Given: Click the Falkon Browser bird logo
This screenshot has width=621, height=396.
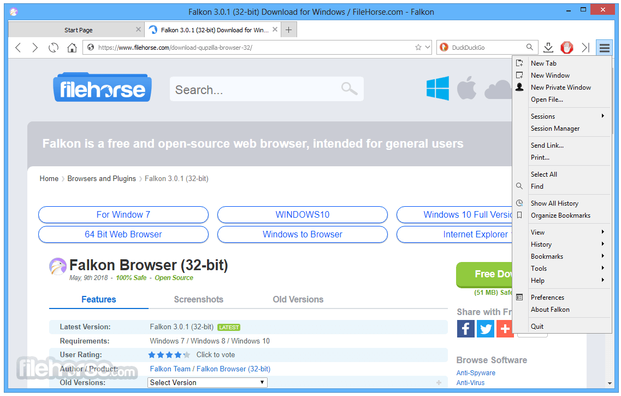Looking at the screenshot, I should click(x=58, y=266).
